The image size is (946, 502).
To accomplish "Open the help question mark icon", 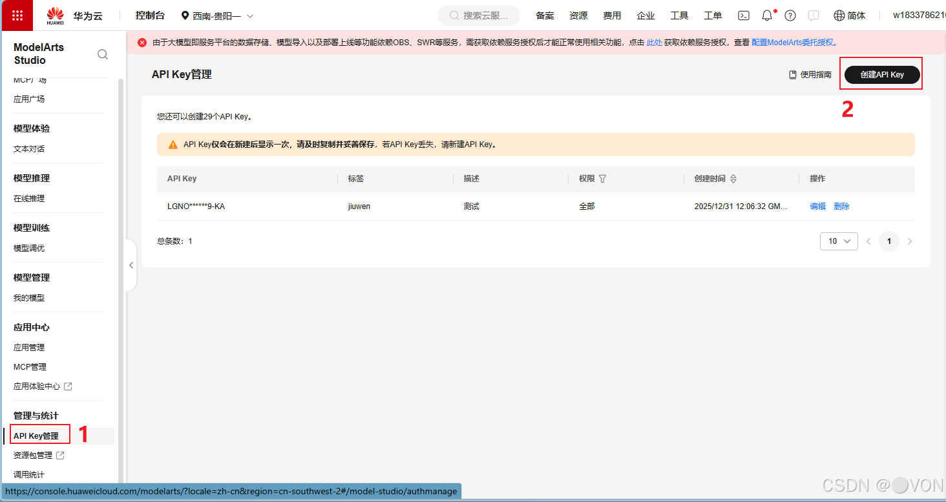I will [790, 15].
